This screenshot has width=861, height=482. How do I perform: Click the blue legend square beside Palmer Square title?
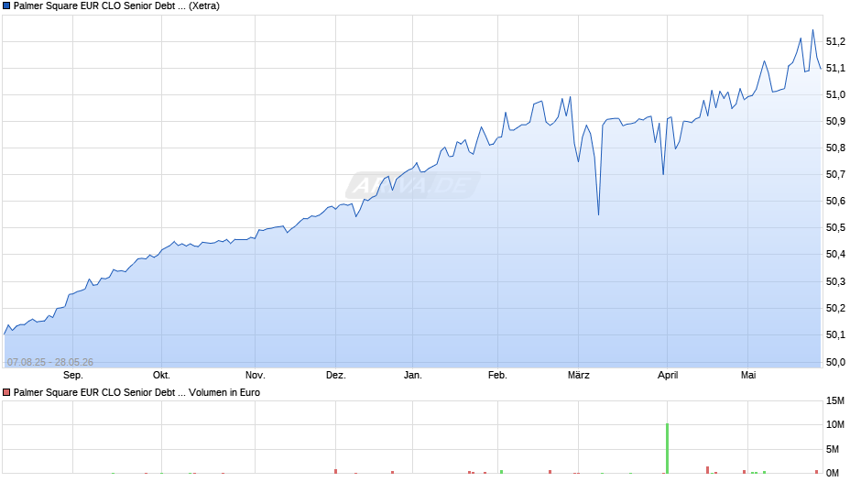coord(6,6)
